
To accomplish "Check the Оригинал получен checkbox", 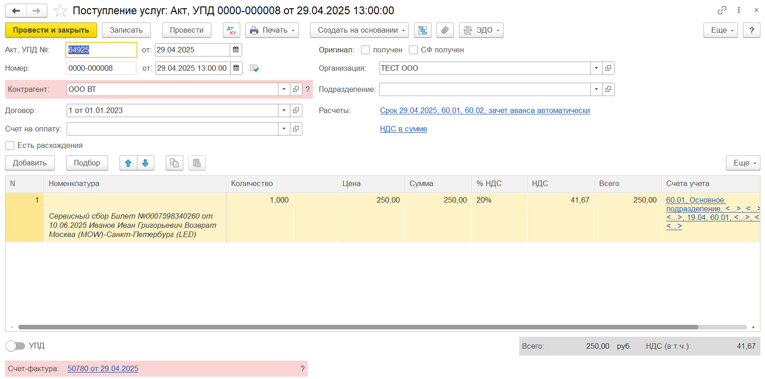I will coord(366,50).
